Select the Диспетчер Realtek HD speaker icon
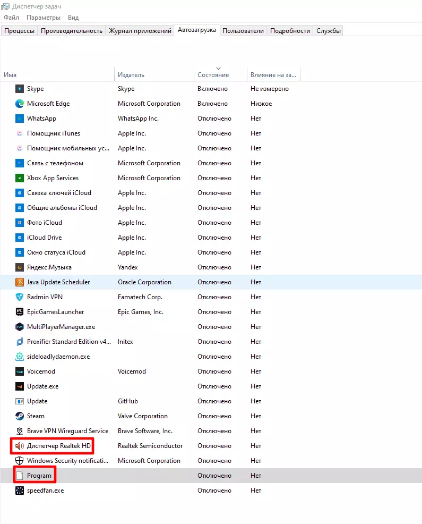This screenshot has height=524, width=422. tap(19, 446)
